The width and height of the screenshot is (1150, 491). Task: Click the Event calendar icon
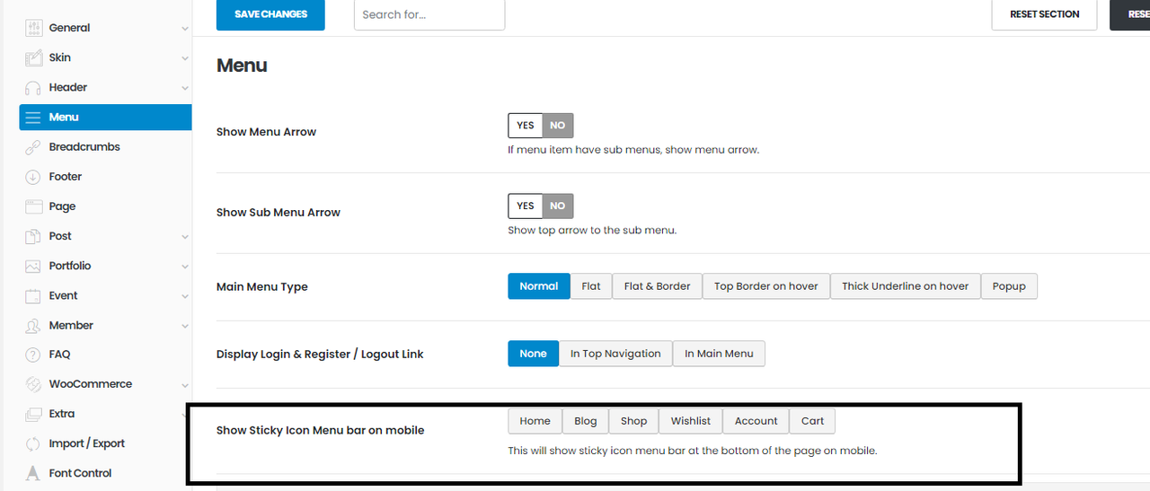pyautogui.click(x=33, y=295)
